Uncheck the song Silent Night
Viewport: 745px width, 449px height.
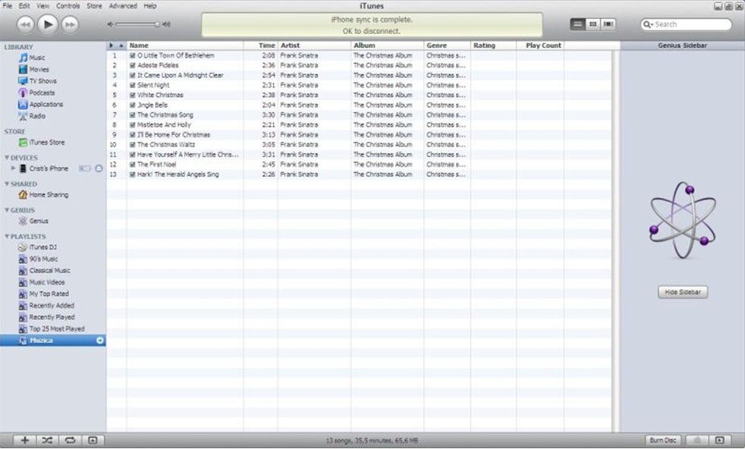pyautogui.click(x=133, y=86)
